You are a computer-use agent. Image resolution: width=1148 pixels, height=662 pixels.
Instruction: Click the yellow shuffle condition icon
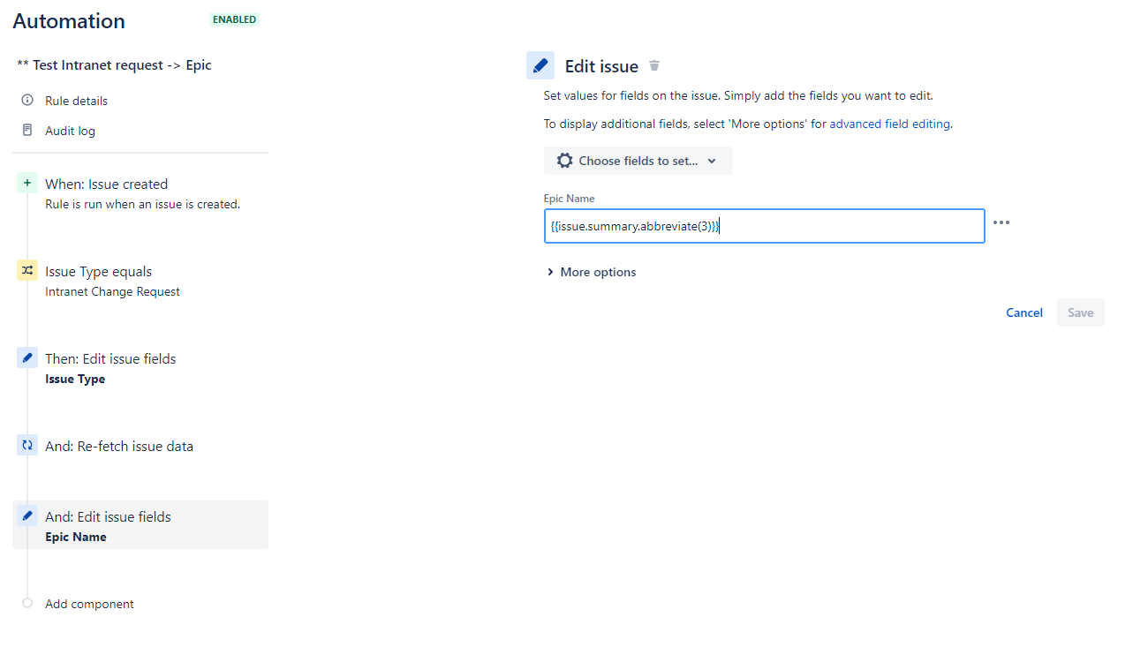point(27,271)
